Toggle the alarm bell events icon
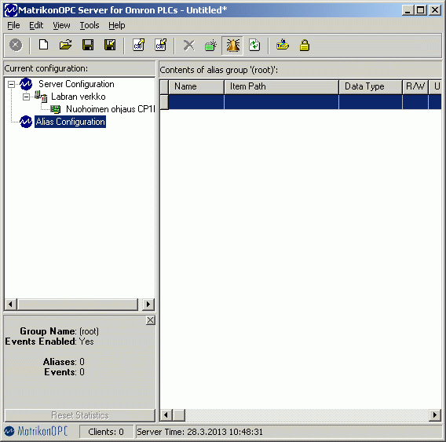This screenshot has width=446, height=442. 232,46
